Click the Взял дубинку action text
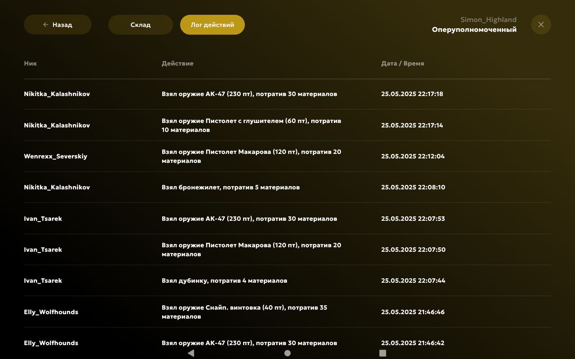575x359 pixels. (225, 280)
